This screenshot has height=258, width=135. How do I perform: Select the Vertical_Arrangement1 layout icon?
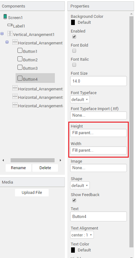click(10, 33)
